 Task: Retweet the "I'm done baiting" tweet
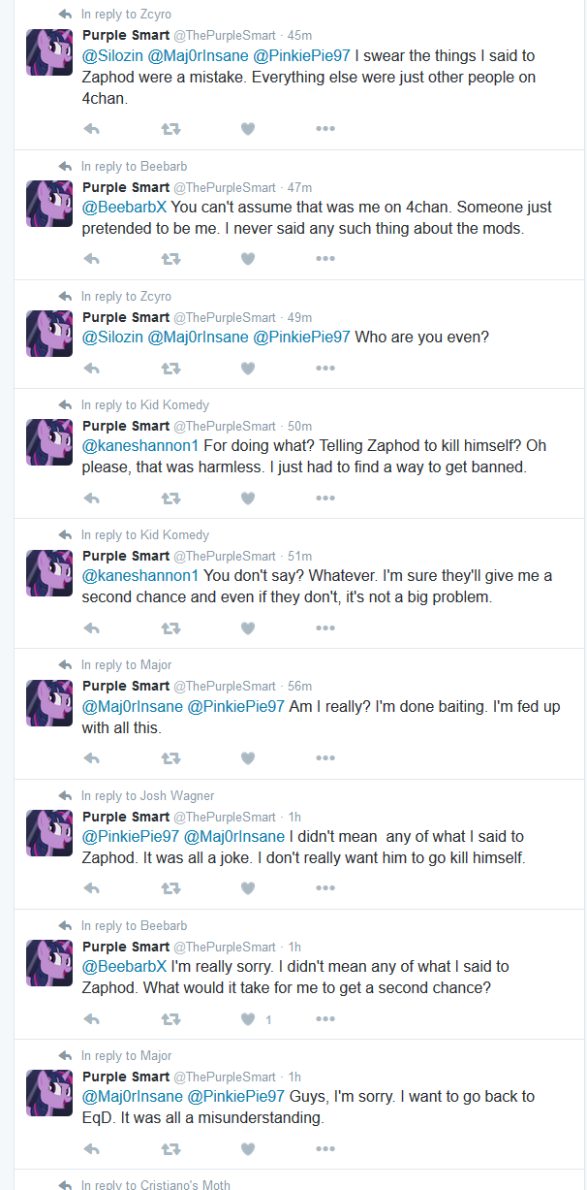coord(170,758)
